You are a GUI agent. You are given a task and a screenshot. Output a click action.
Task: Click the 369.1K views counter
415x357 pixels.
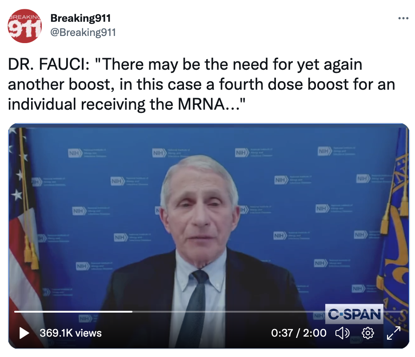click(70, 333)
